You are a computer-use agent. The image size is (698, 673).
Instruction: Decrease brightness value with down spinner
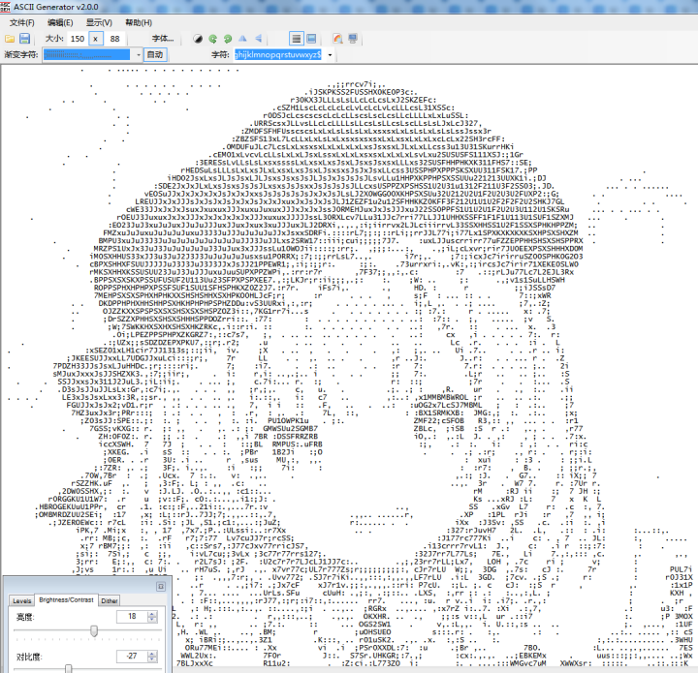coord(152,619)
